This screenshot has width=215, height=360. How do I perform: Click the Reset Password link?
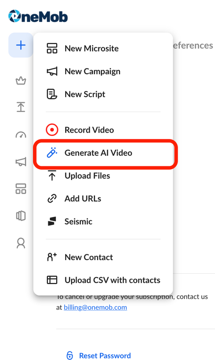point(98,355)
